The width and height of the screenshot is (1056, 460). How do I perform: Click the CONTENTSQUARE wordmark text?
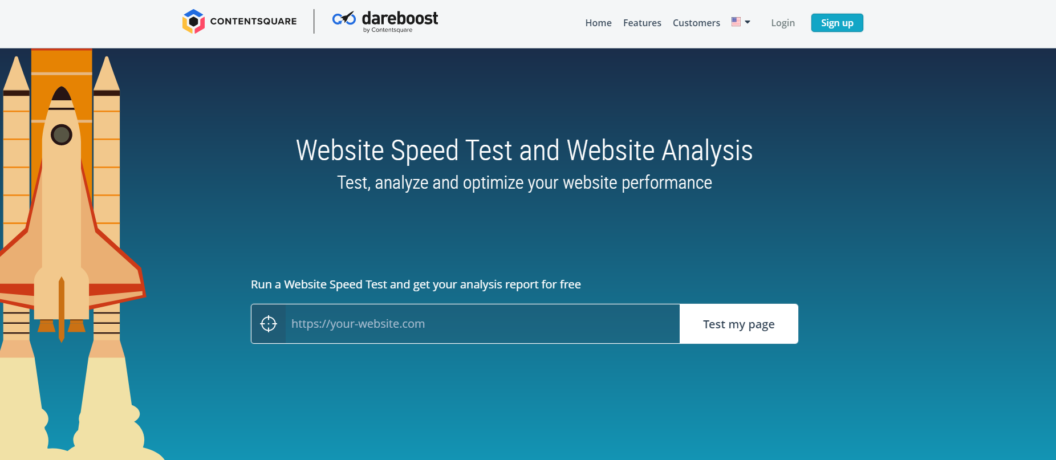click(x=253, y=22)
